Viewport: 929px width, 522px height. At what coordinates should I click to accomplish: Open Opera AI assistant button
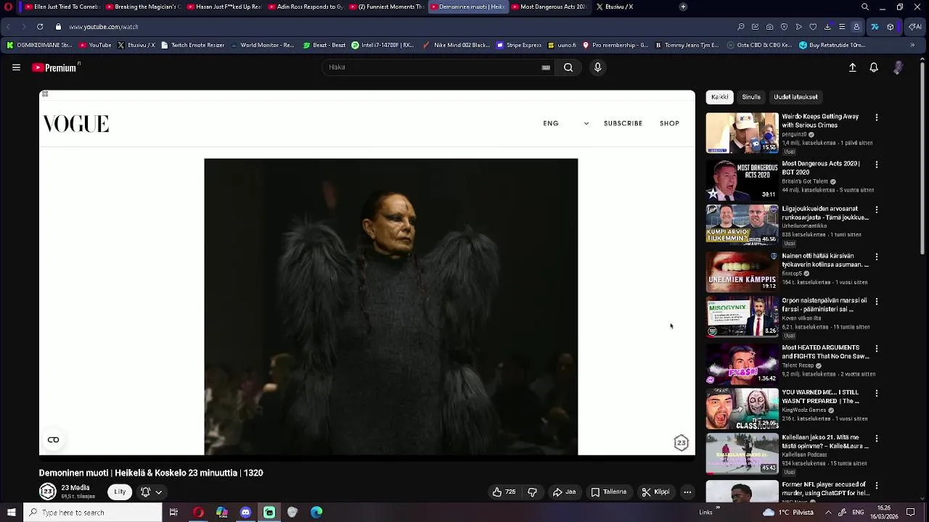[914, 27]
